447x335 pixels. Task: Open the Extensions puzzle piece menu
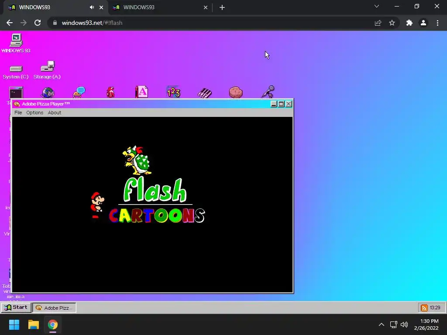point(409,23)
